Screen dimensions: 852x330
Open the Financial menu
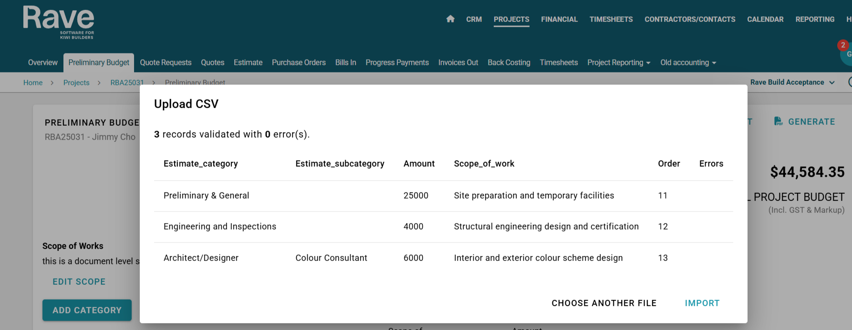pos(559,20)
